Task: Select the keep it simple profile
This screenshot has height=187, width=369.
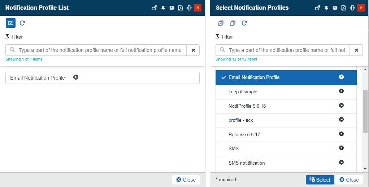Action: click(286, 92)
